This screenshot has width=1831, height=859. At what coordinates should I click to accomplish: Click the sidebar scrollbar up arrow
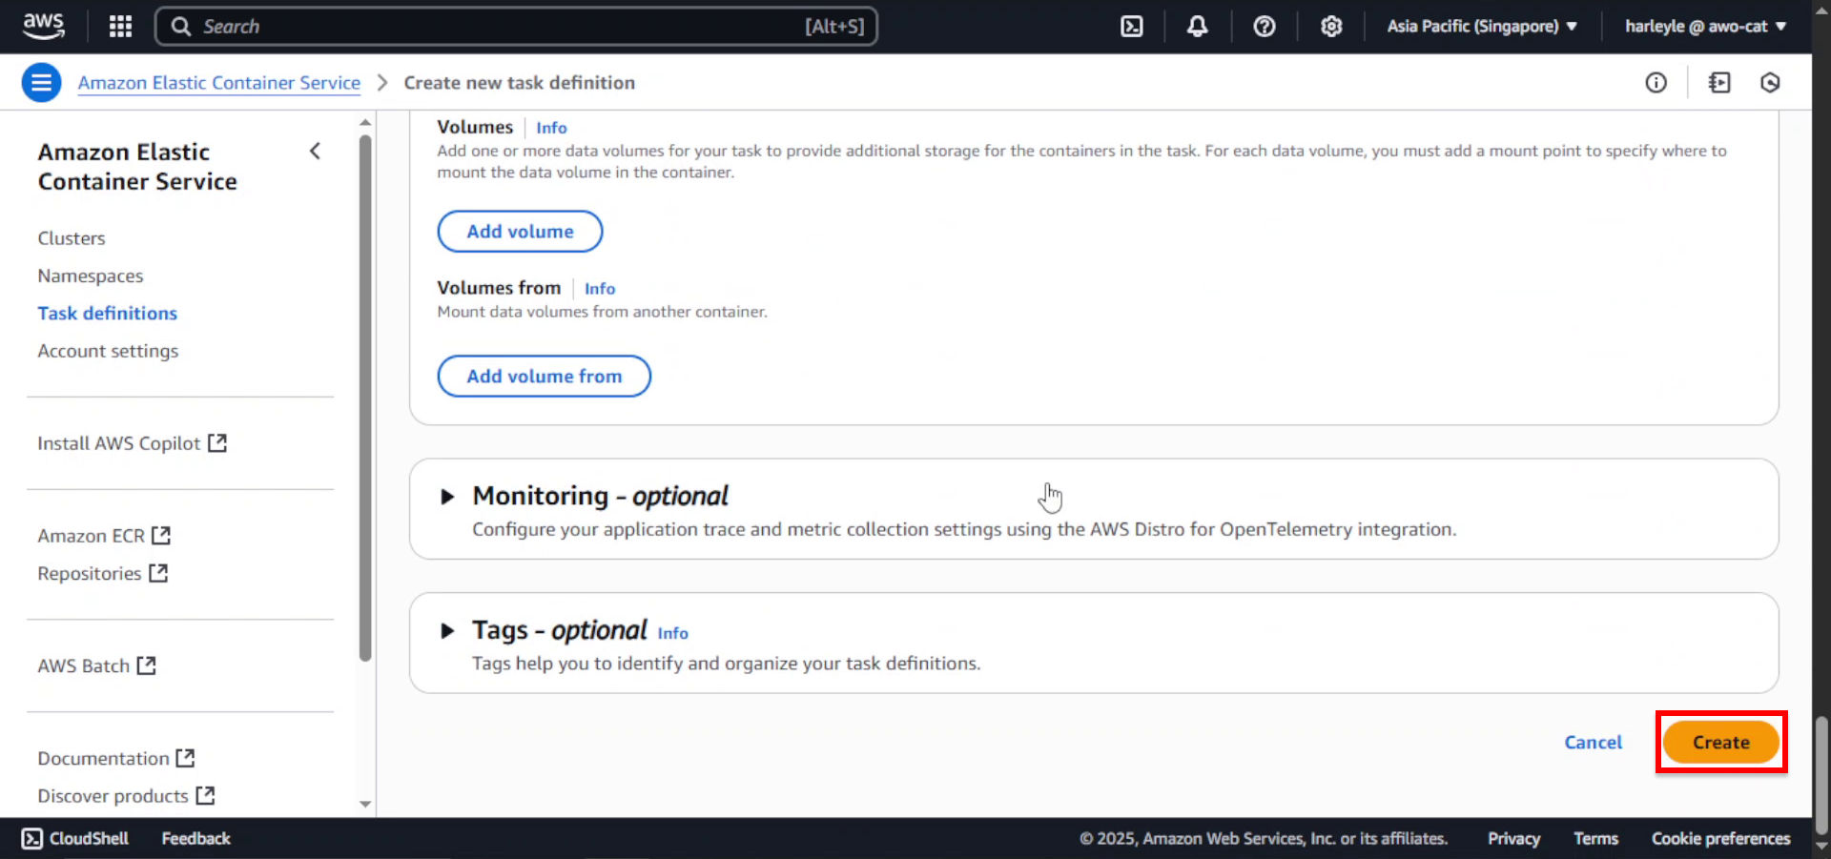(365, 122)
